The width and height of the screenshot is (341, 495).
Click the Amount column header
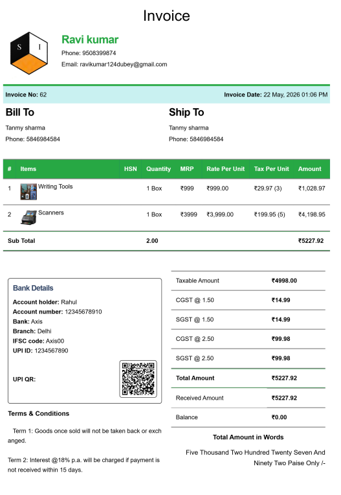(x=309, y=169)
